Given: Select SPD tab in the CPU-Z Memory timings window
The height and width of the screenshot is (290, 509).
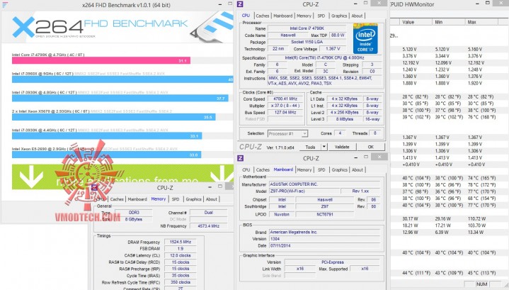Looking at the screenshot, I should point(176,199).
